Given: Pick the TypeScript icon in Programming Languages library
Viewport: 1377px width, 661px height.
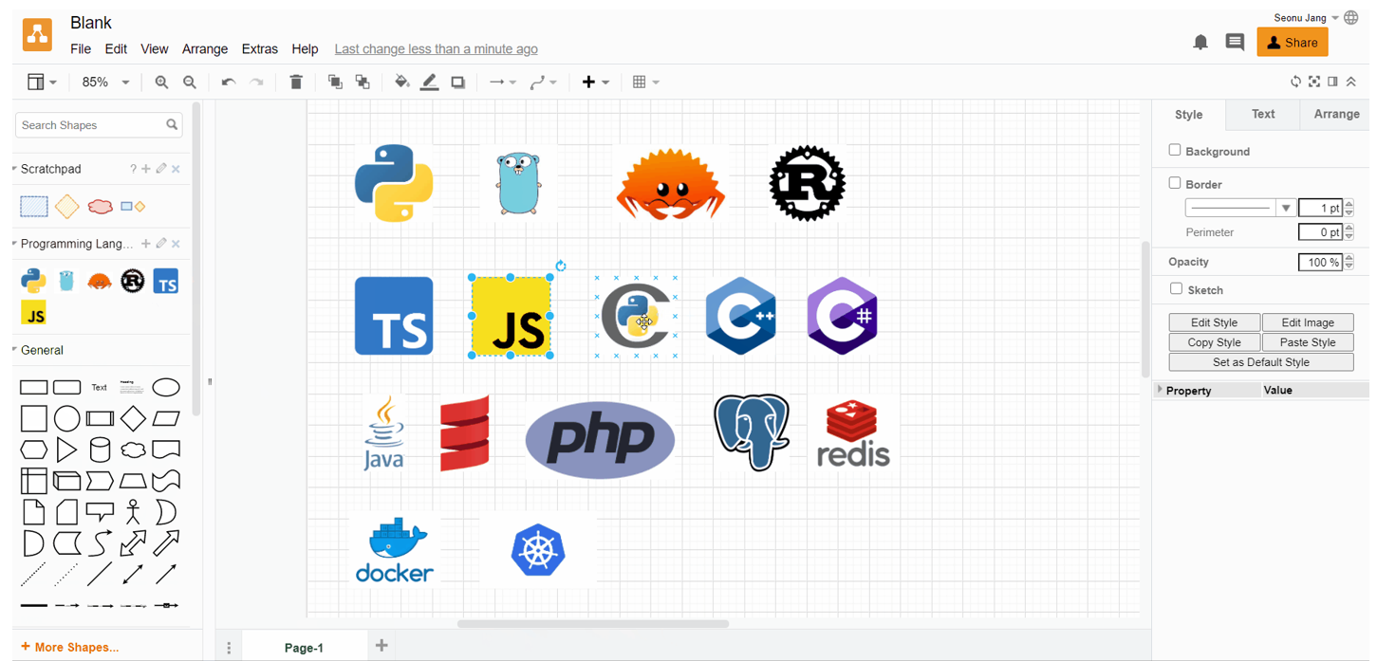Looking at the screenshot, I should (x=166, y=281).
